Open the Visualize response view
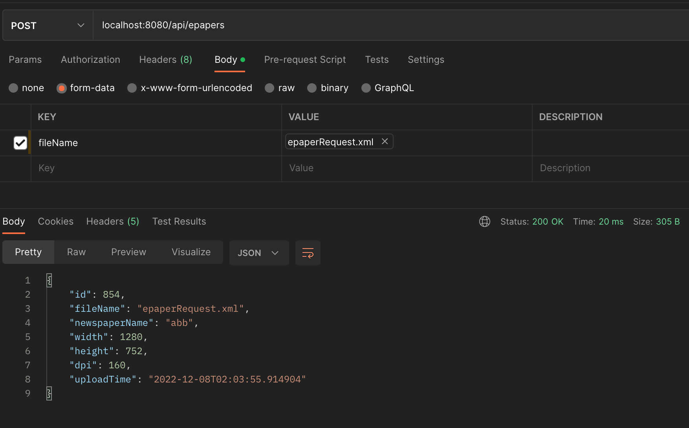Image resolution: width=689 pixels, height=428 pixels. coord(191,252)
